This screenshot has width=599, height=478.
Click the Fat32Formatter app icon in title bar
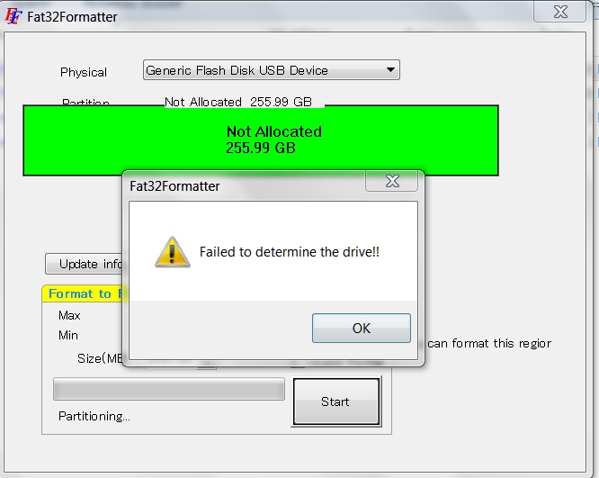(13, 16)
